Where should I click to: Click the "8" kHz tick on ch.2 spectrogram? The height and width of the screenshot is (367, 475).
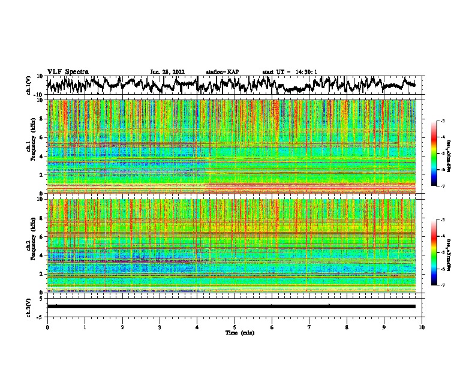(42, 218)
